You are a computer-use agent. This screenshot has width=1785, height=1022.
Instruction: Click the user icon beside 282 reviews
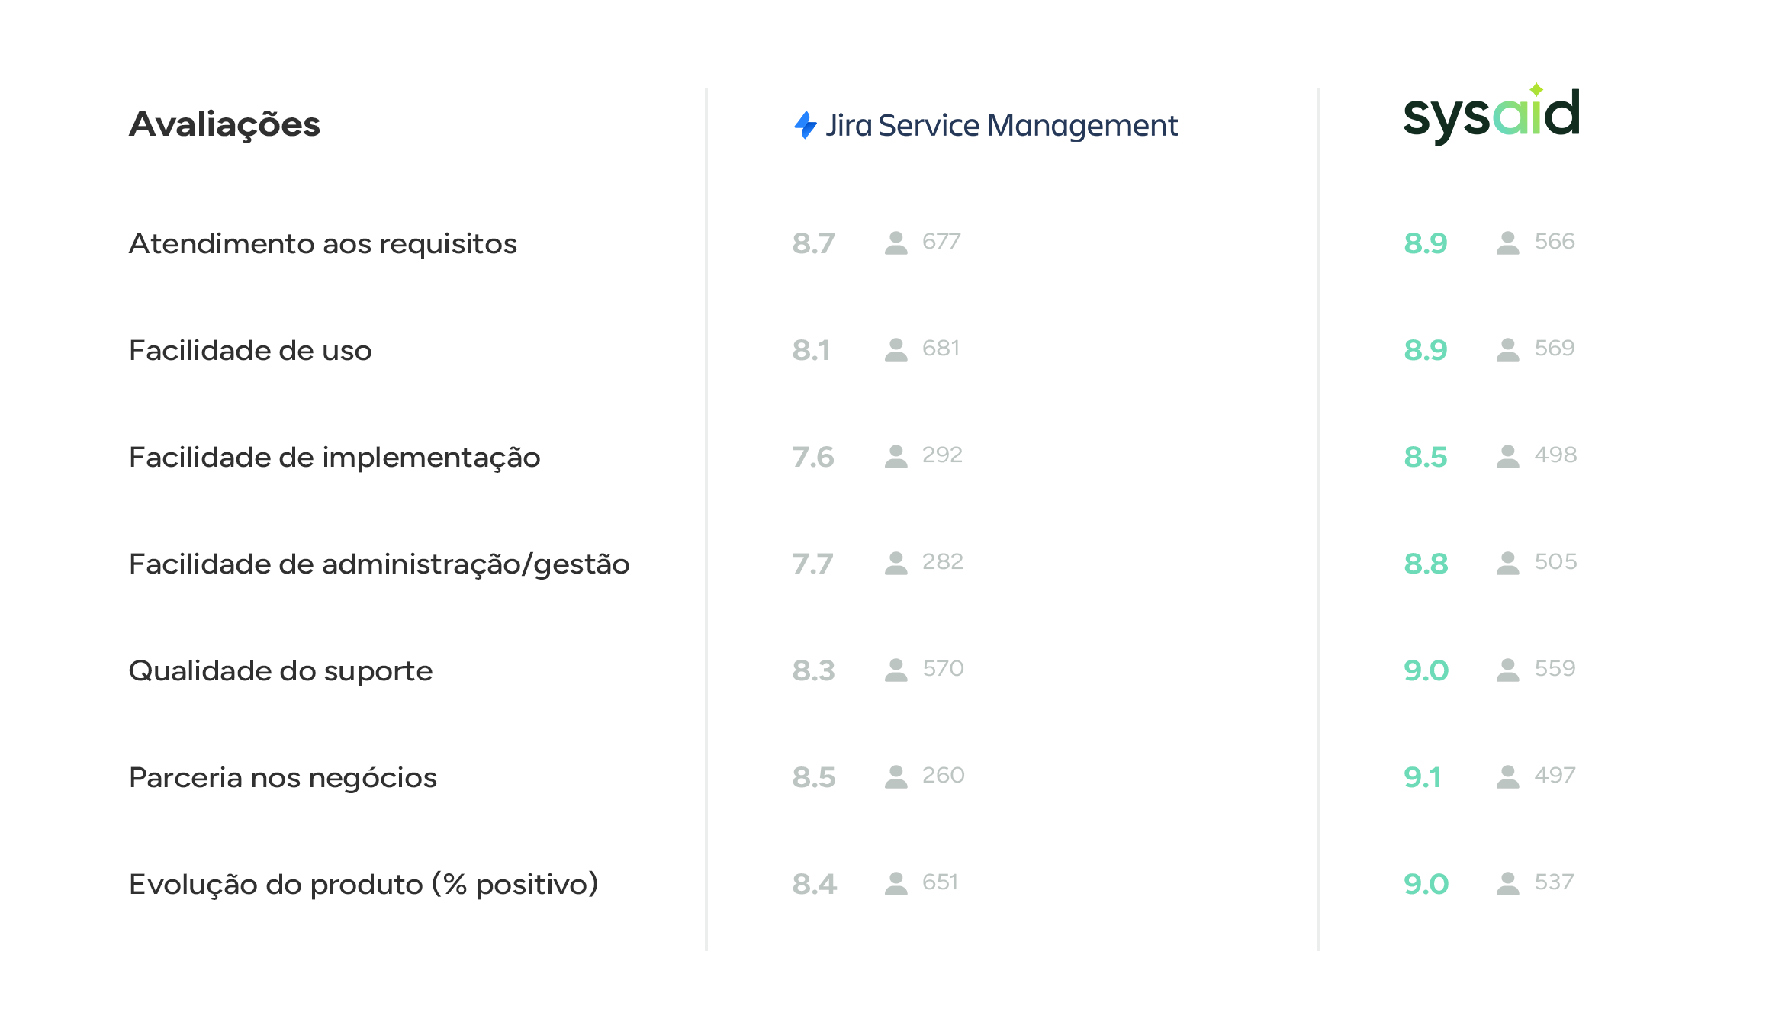coord(896,563)
